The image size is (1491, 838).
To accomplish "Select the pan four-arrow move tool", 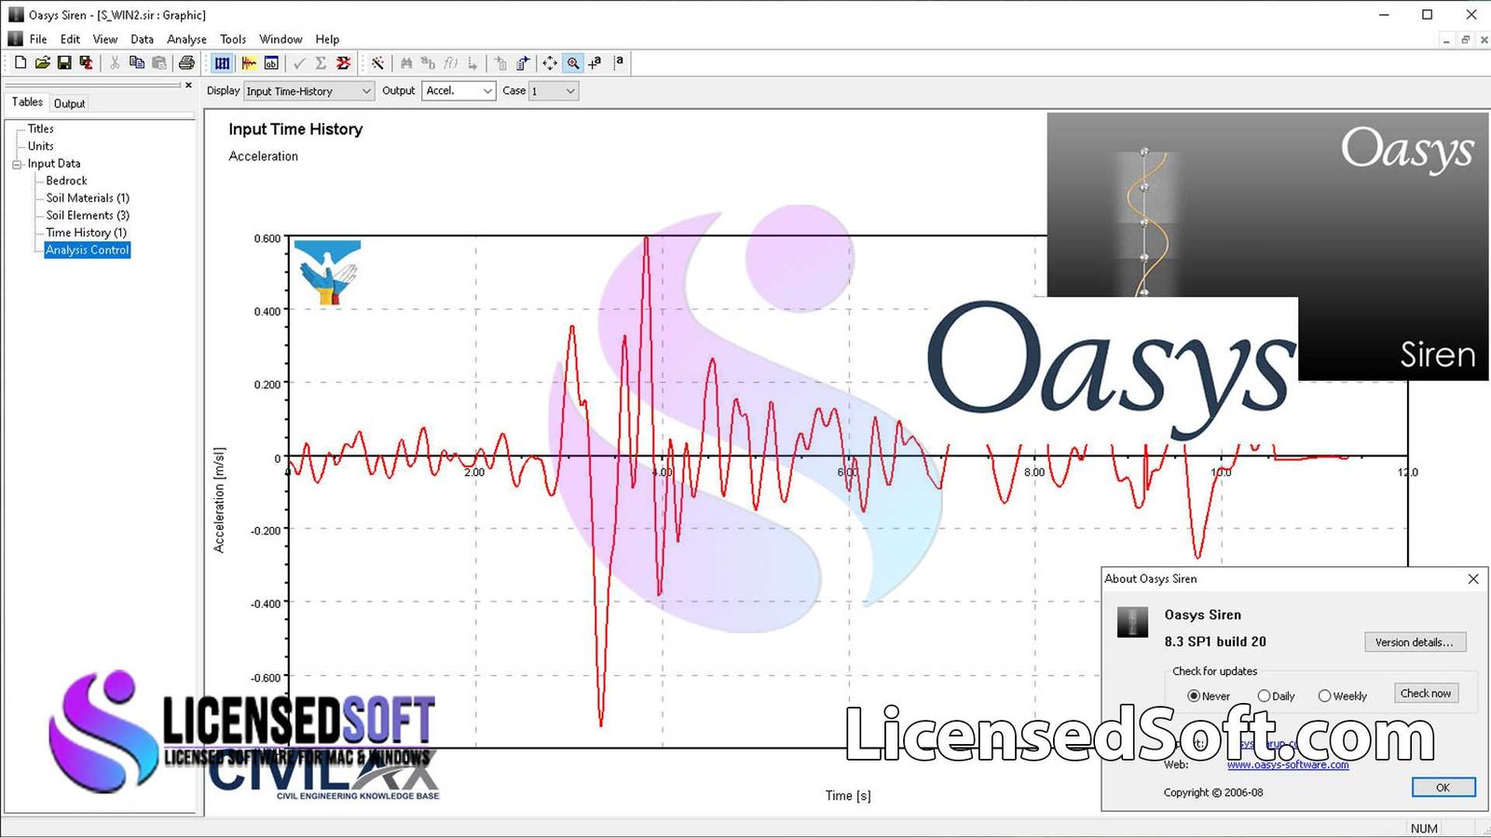I will (550, 62).
